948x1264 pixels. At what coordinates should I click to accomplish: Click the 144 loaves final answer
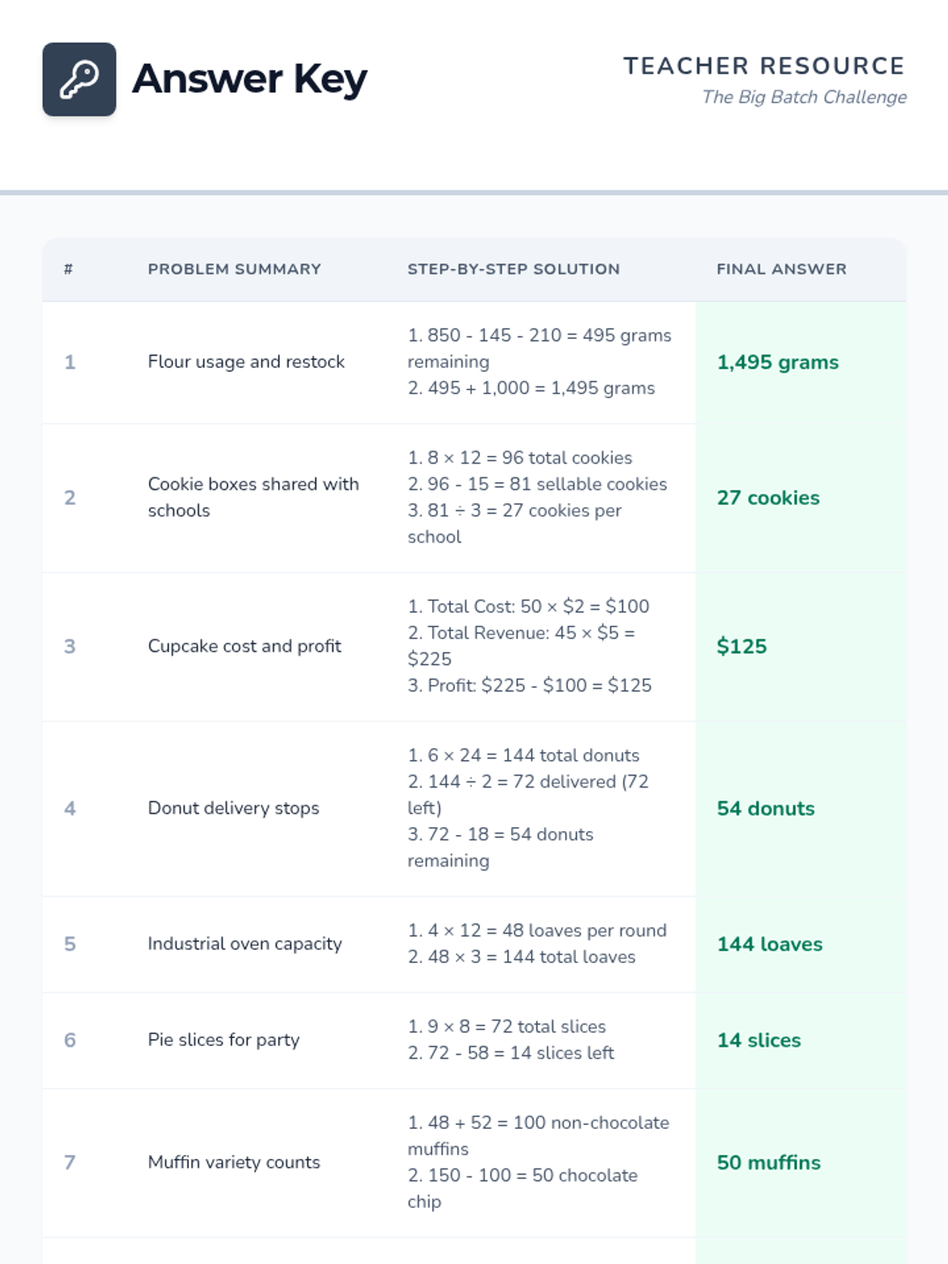click(x=769, y=944)
